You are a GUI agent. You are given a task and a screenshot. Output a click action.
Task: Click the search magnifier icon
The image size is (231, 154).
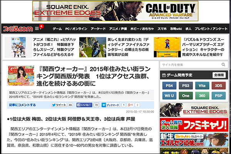click(x=223, y=65)
